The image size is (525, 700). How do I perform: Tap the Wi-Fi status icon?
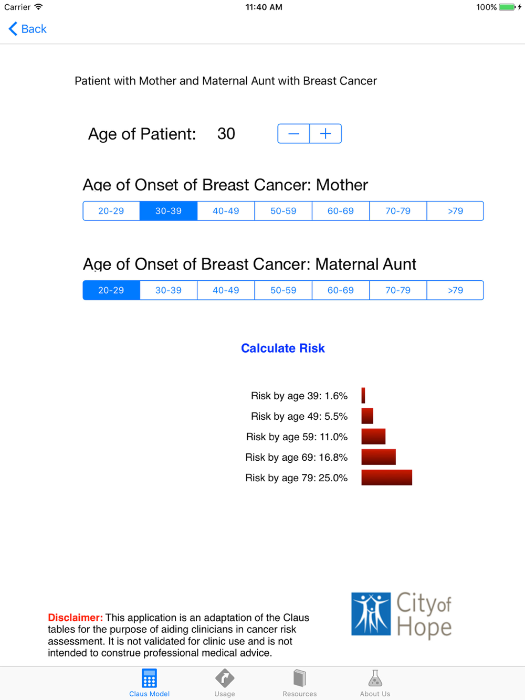click(39, 7)
